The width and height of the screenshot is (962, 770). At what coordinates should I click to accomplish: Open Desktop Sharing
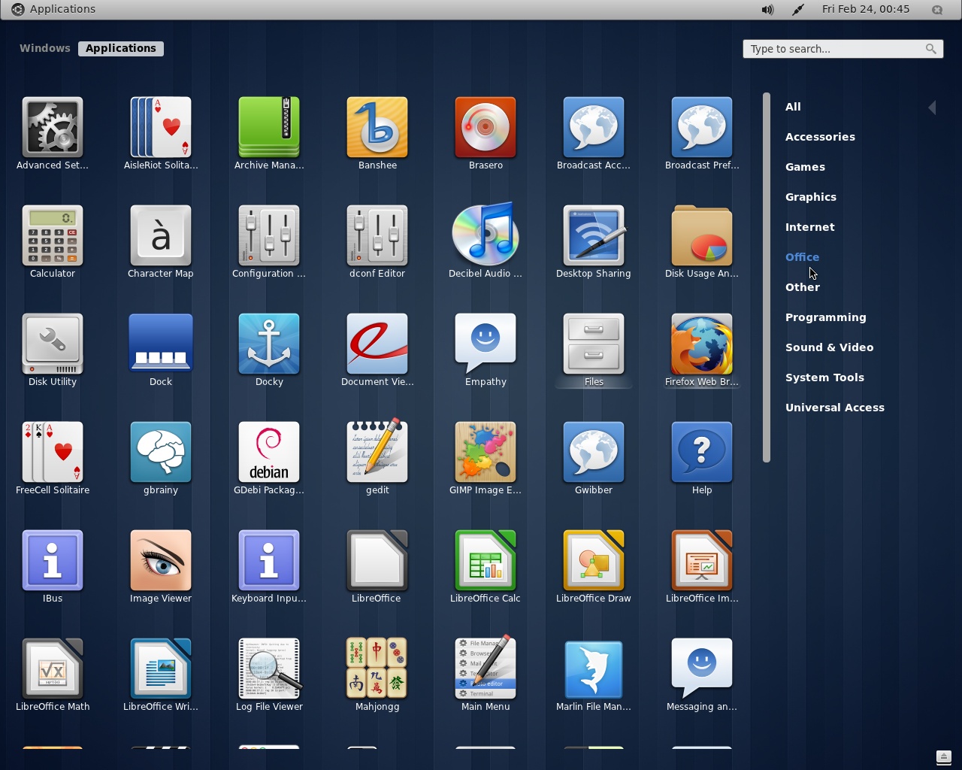(594, 242)
